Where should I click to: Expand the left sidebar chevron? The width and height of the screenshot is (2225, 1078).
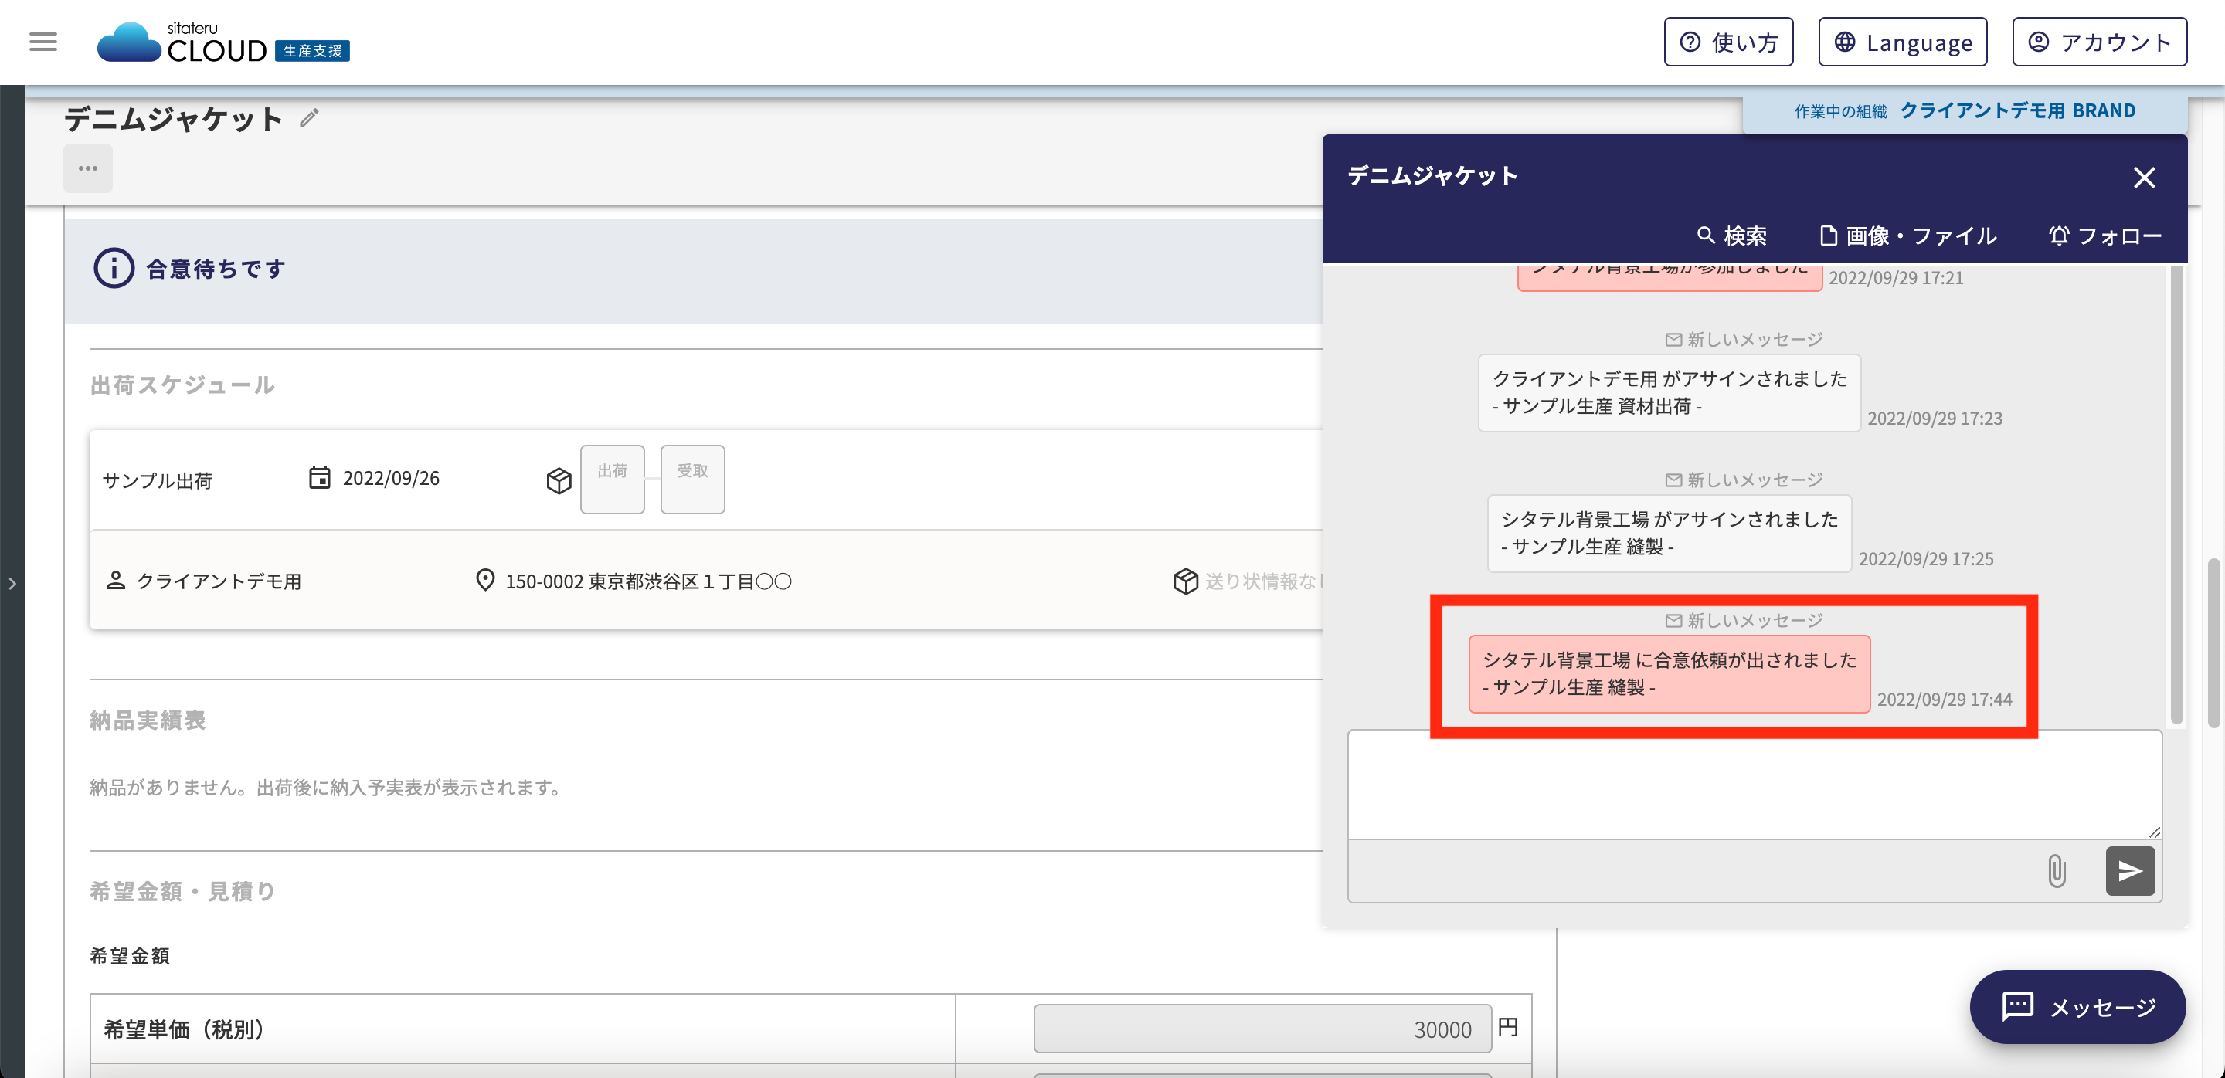tap(12, 584)
